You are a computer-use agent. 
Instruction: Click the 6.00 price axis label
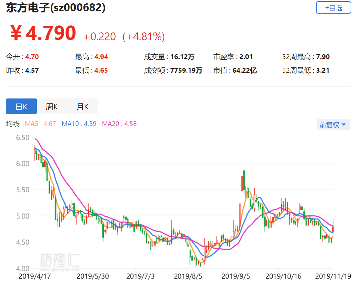tap(22, 164)
